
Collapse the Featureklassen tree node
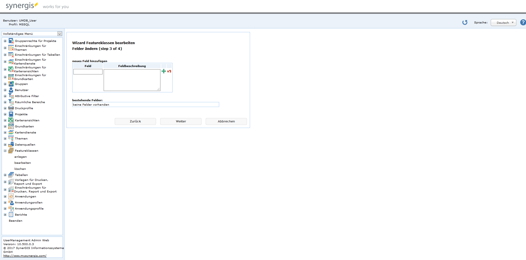[x=5, y=151]
